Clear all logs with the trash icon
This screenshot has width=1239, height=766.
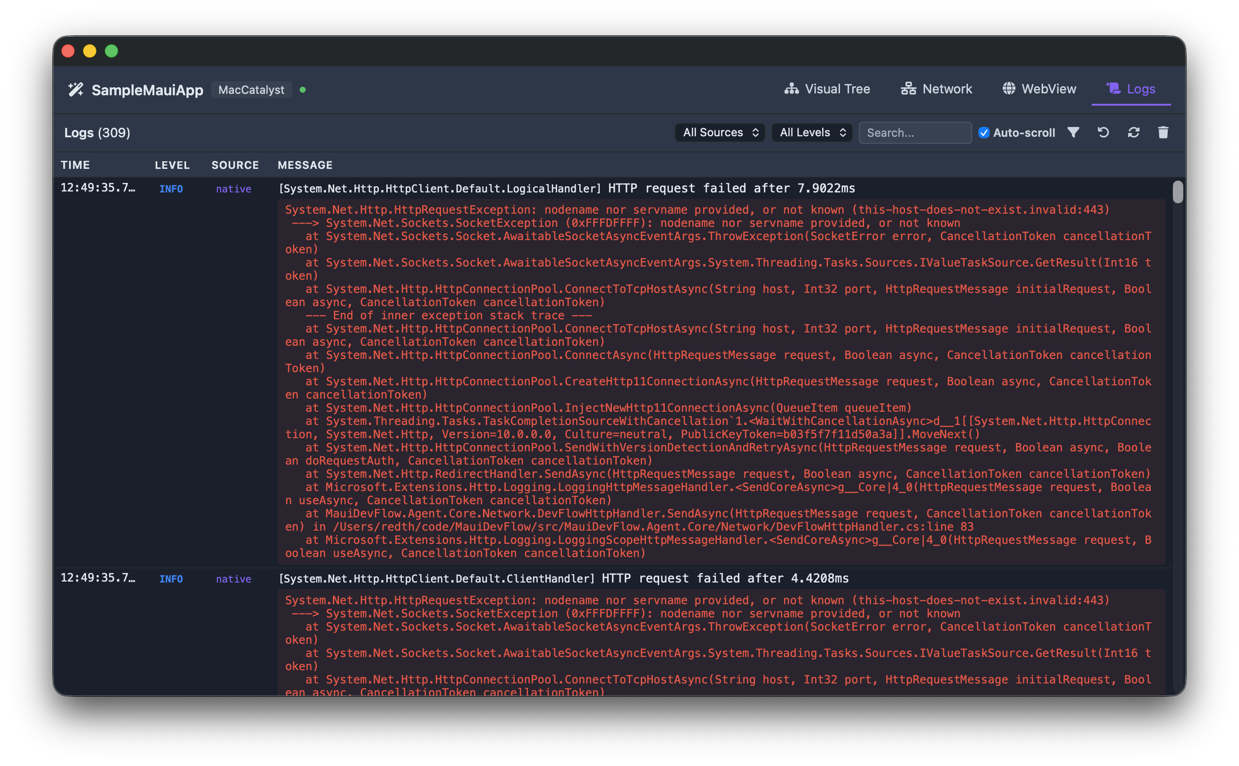pos(1163,132)
